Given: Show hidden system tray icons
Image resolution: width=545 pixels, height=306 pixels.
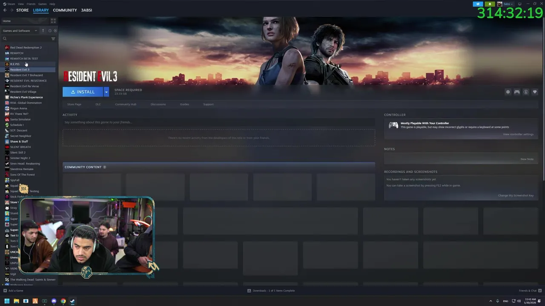Looking at the screenshot, I should [x=490, y=301].
